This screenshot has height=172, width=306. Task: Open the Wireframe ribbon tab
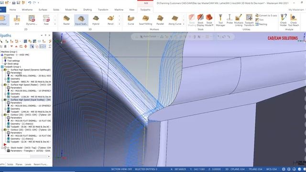click(x=27, y=10)
